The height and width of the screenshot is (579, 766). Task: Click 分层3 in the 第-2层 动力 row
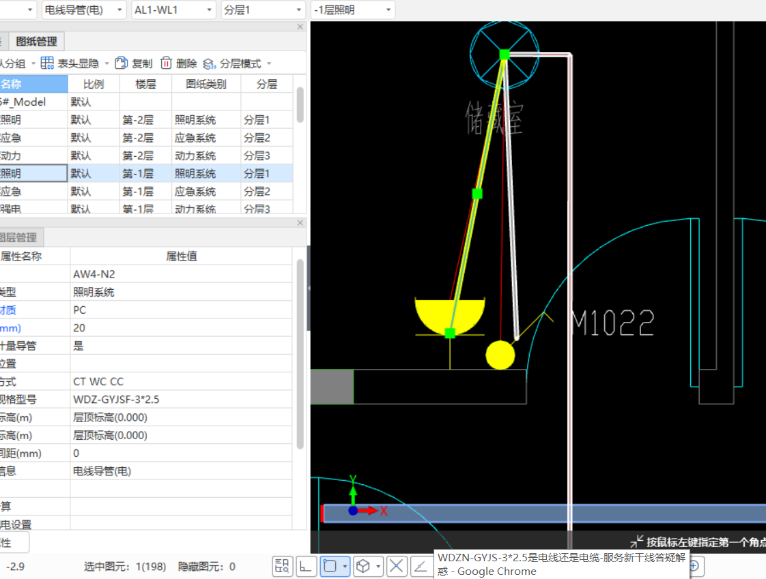tap(267, 155)
